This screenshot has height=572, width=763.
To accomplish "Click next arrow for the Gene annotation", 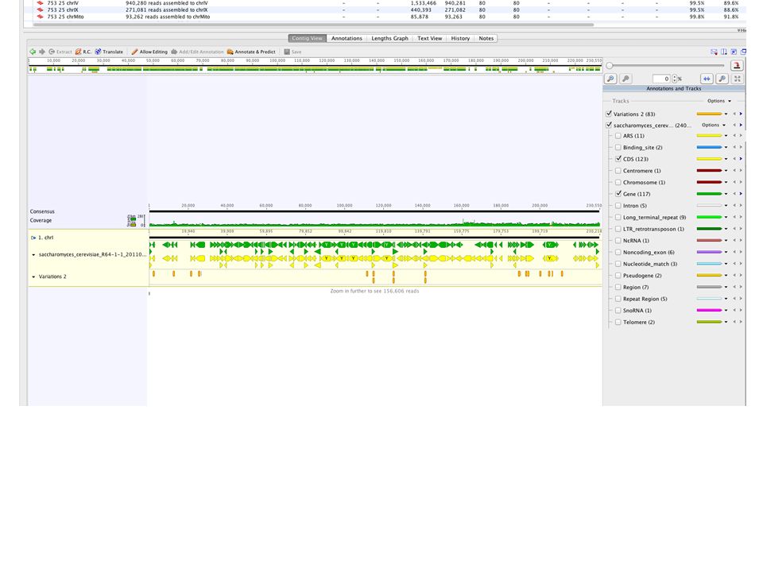I will click(741, 194).
